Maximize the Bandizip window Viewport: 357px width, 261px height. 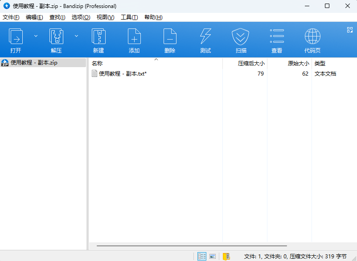327,6
